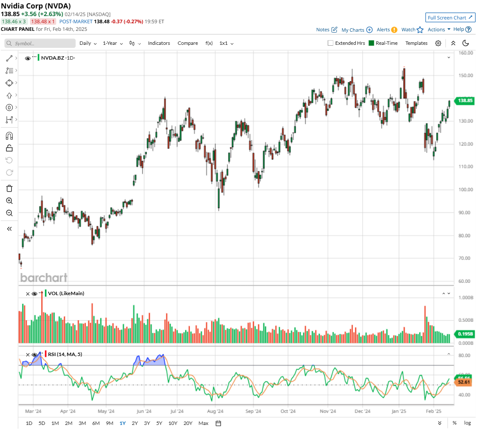Image resolution: width=478 pixels, height=430 pixels.
Task: Remove the RSI indicator pane
Action: [x=28, y=355]
